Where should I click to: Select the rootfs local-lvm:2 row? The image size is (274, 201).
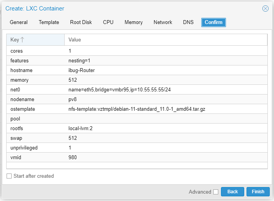(137, 129)
